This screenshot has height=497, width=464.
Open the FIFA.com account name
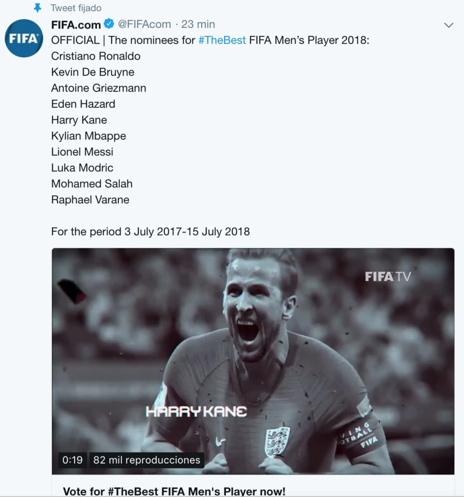pyautogui.click(x=76, y=24)
